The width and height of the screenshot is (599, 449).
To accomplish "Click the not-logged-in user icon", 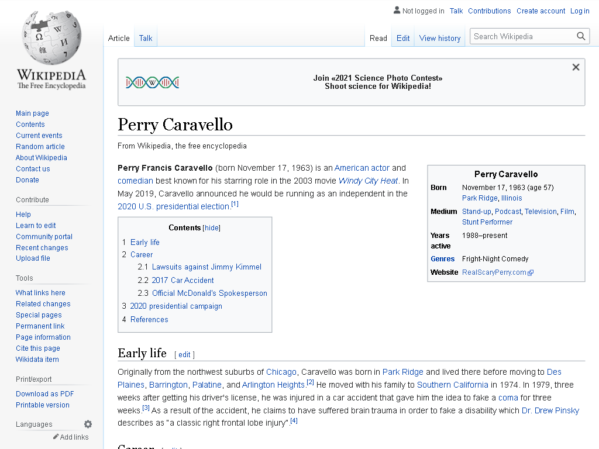I will coord(397,11).
